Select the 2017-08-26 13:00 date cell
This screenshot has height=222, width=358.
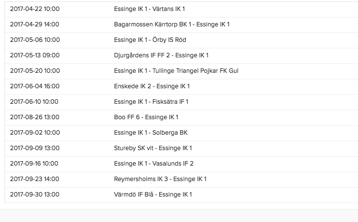point(34,117)
